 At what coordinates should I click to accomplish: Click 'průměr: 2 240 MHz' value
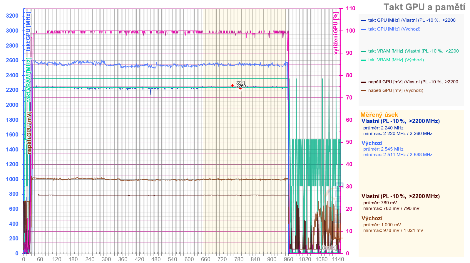(383, 128)
